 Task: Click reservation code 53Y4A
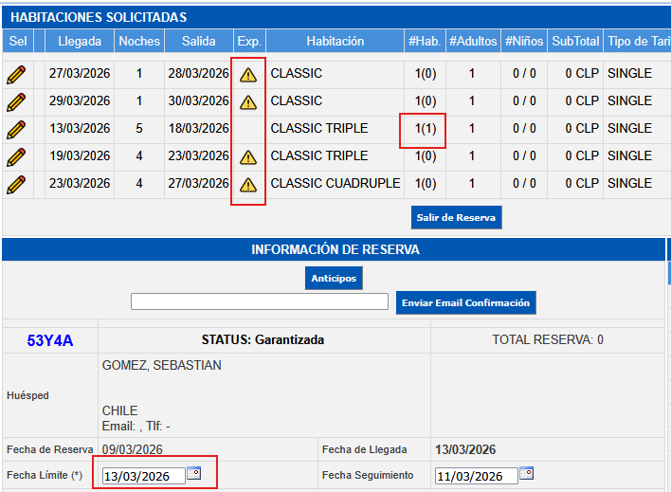50,340
